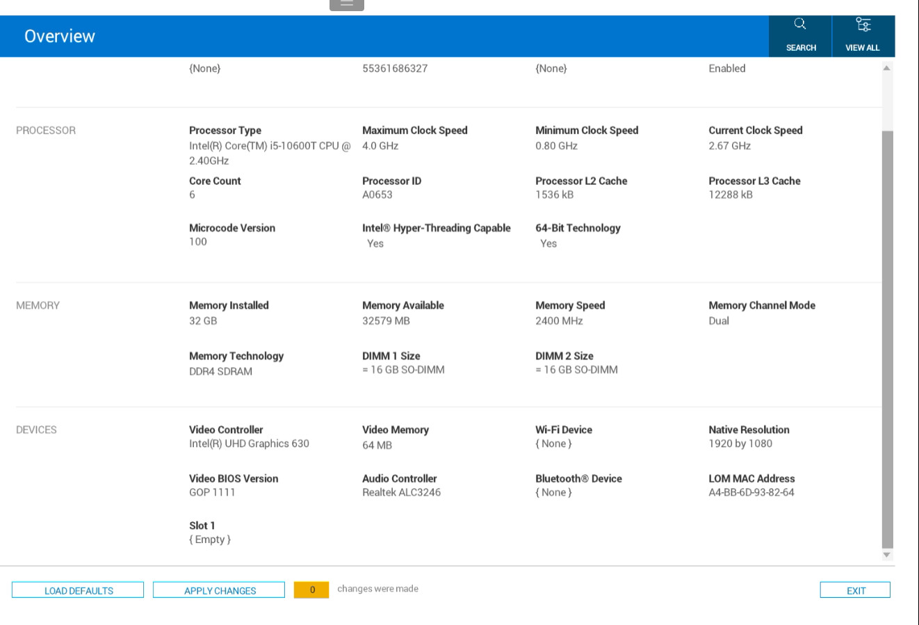Click the 4.0 GHz value

pyautogui.click(x=380, y=146)
